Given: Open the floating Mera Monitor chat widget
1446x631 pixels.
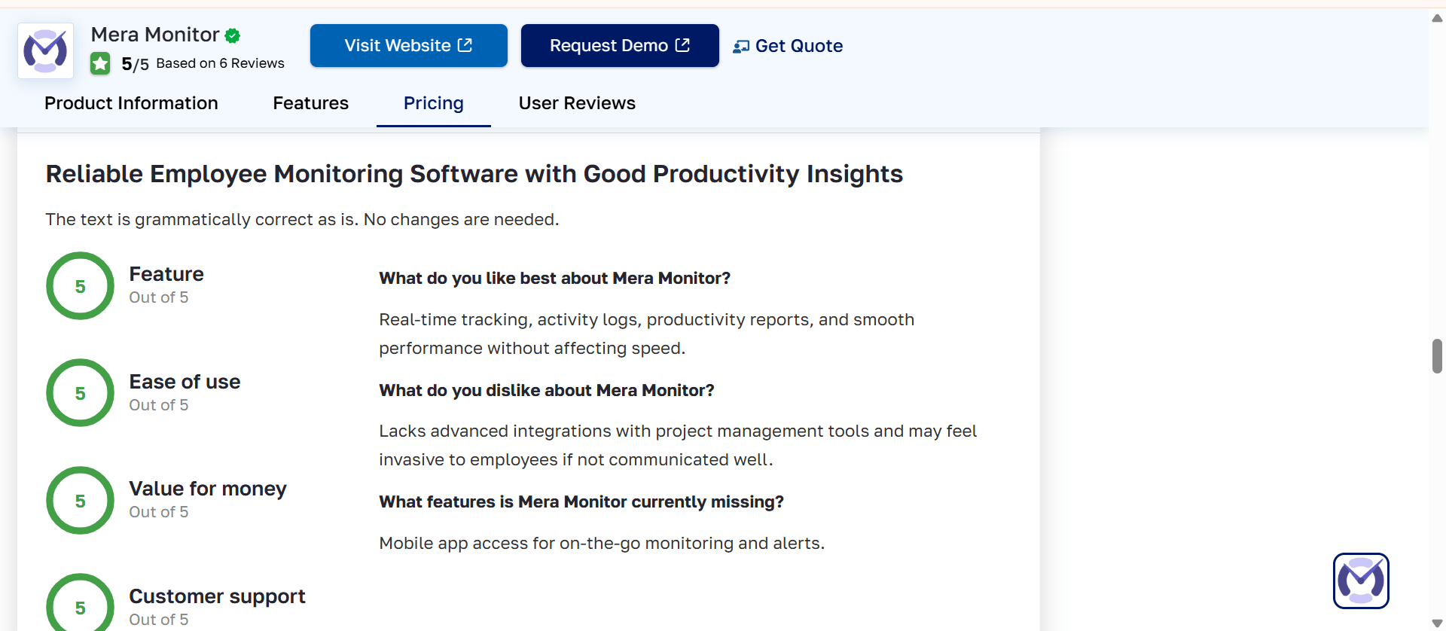Looking at the screenshot, I should 1361,581.
